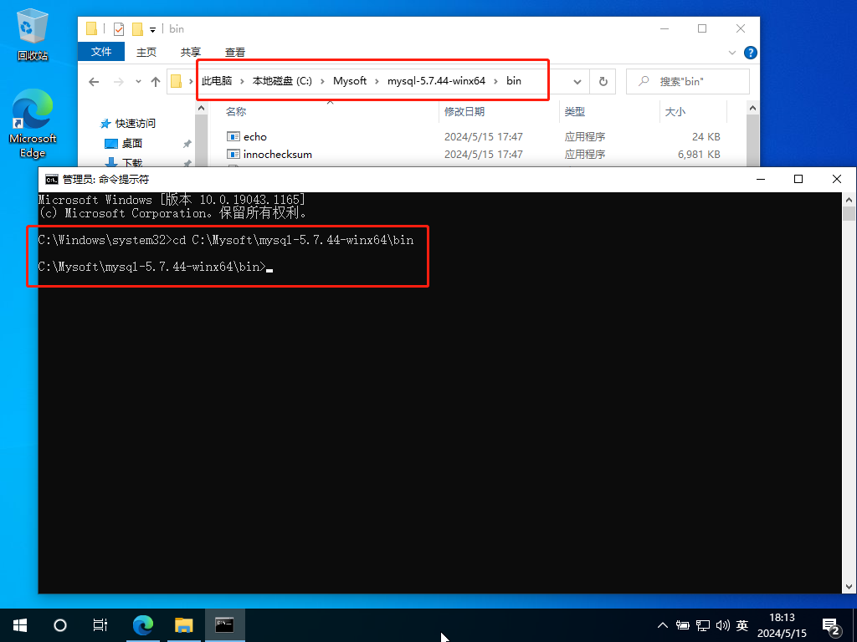
Task: Open recent locations dropdown arrow
Action: tap(137, 82)
